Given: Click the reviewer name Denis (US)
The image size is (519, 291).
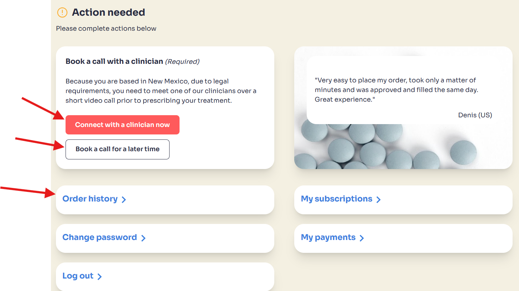Looking at the screenshot, I should [475, 115].
